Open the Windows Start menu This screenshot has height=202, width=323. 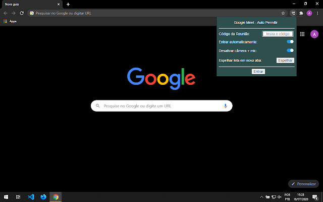tap(6, 197)
